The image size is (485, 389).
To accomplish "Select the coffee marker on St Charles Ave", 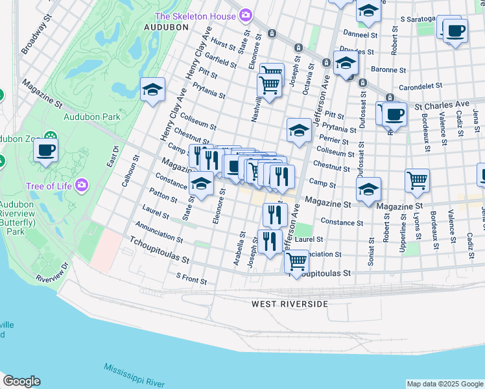I will (x=394, y=114).
